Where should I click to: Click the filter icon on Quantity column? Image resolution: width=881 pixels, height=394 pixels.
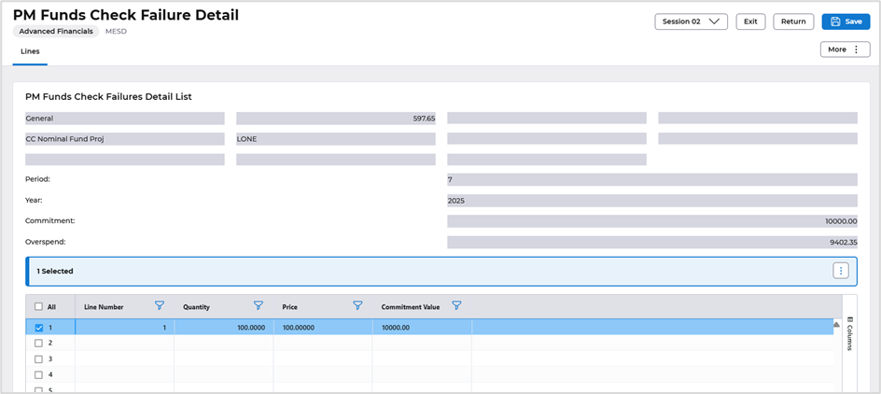point(259,305)
